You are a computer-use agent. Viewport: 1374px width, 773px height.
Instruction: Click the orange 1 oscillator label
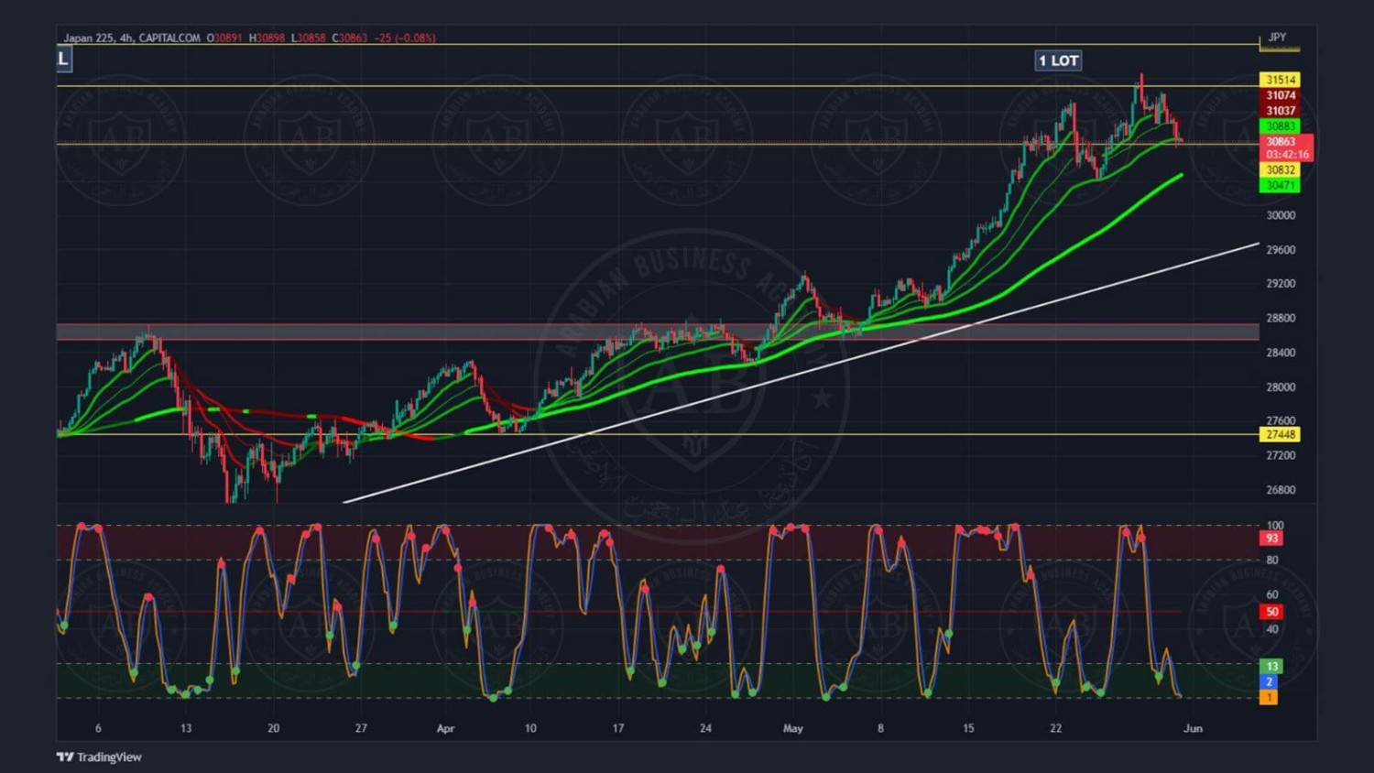1269,697
